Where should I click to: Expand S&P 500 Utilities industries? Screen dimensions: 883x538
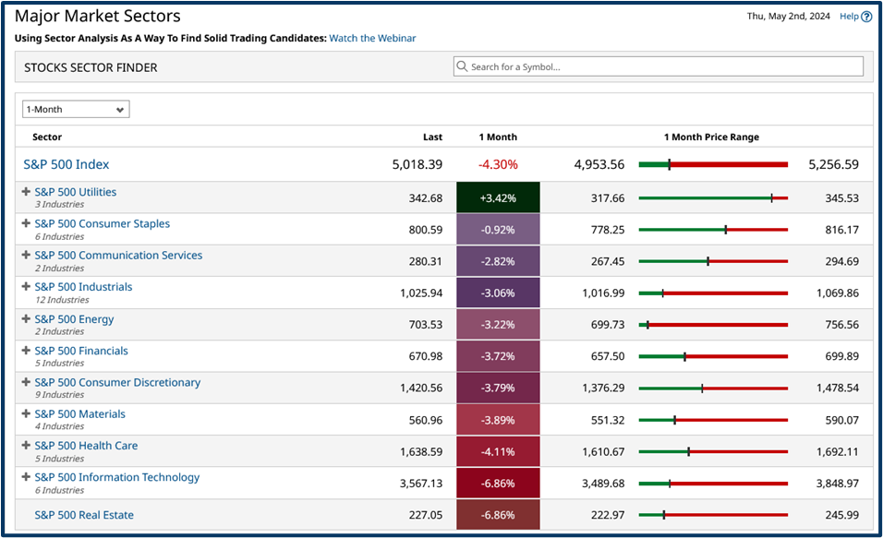point(25,192)
